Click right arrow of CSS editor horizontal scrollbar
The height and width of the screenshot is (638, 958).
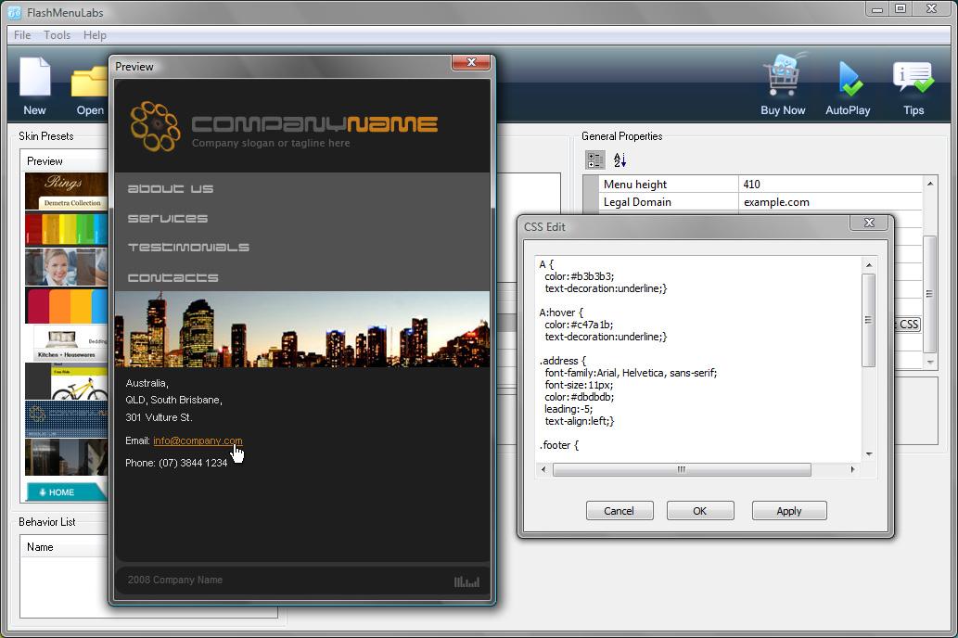853,469
